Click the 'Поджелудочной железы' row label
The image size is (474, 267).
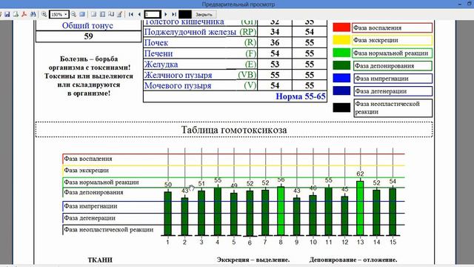click(x=190, y=32)
